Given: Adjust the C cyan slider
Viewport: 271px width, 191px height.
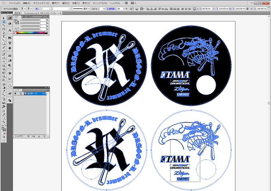Looking at the screenshot, I should (x=31, y=20).
